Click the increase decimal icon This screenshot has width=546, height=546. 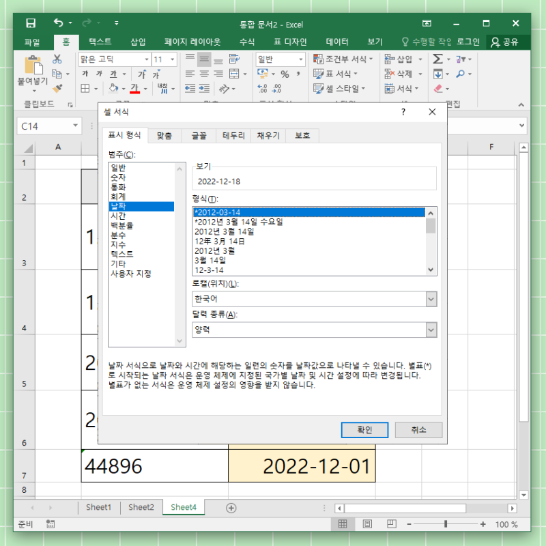tap(262, 89)
